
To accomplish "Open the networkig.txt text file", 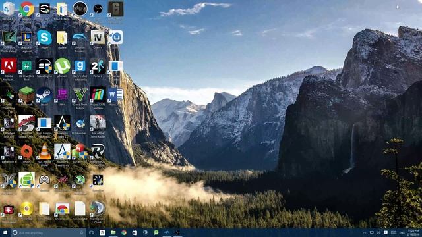I will 80,209.
